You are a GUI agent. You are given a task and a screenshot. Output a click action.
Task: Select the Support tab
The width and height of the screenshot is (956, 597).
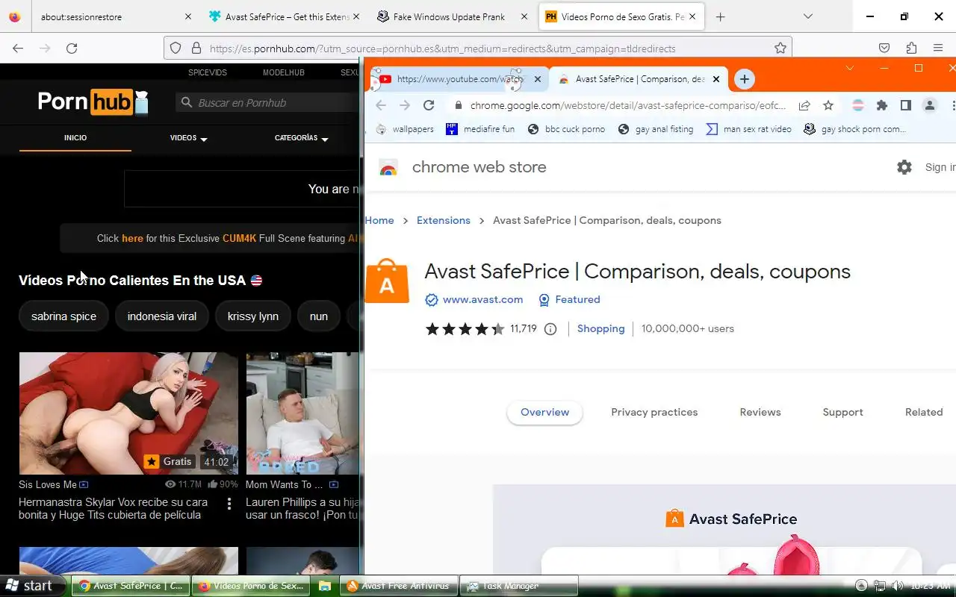842,412
